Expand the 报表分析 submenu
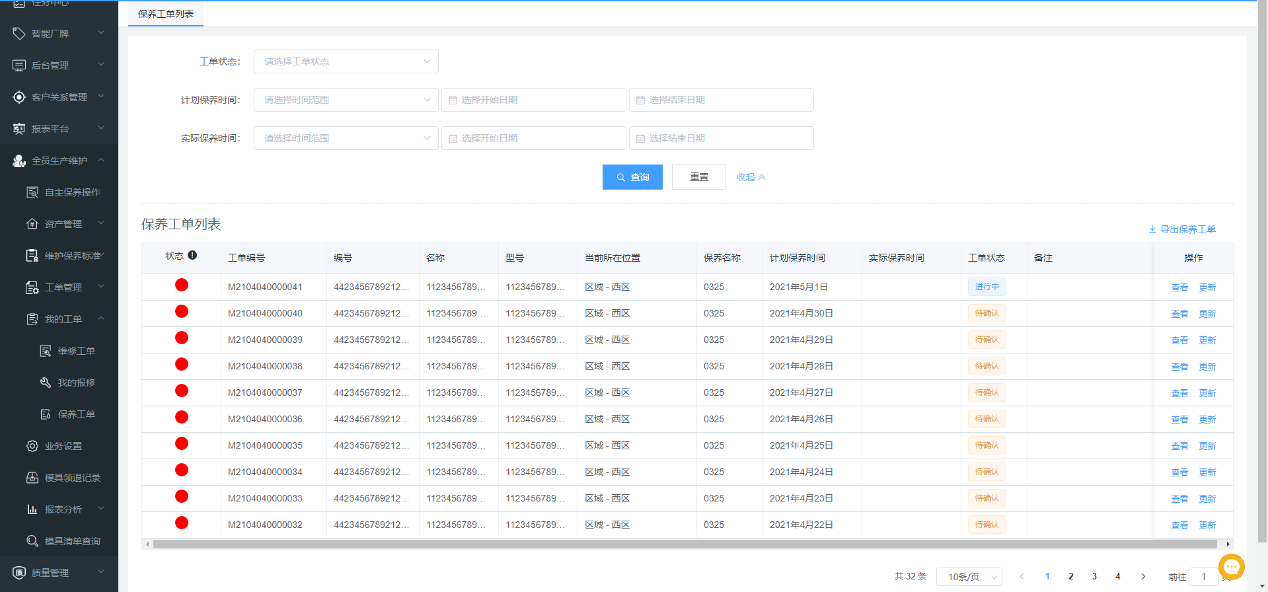This screenshot has height=592, width=1268. point(101,509)
